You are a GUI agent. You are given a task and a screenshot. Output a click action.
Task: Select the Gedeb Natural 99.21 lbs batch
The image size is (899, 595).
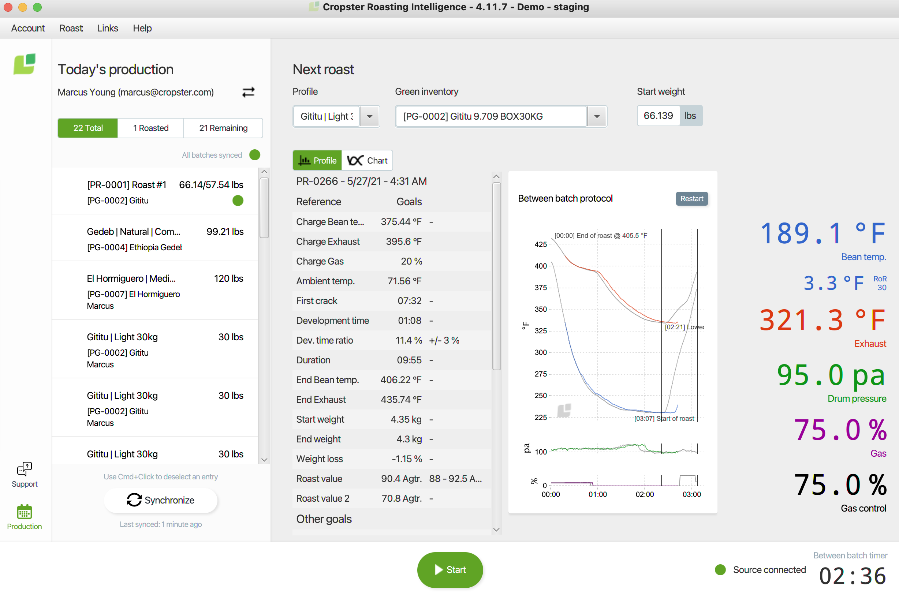click(155, 238)
